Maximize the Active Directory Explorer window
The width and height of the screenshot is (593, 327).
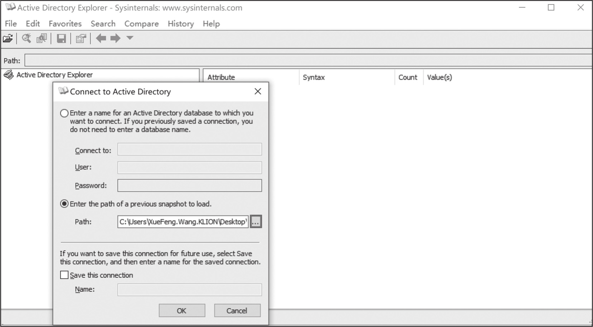pyautogui.click(x=551, y=8)
